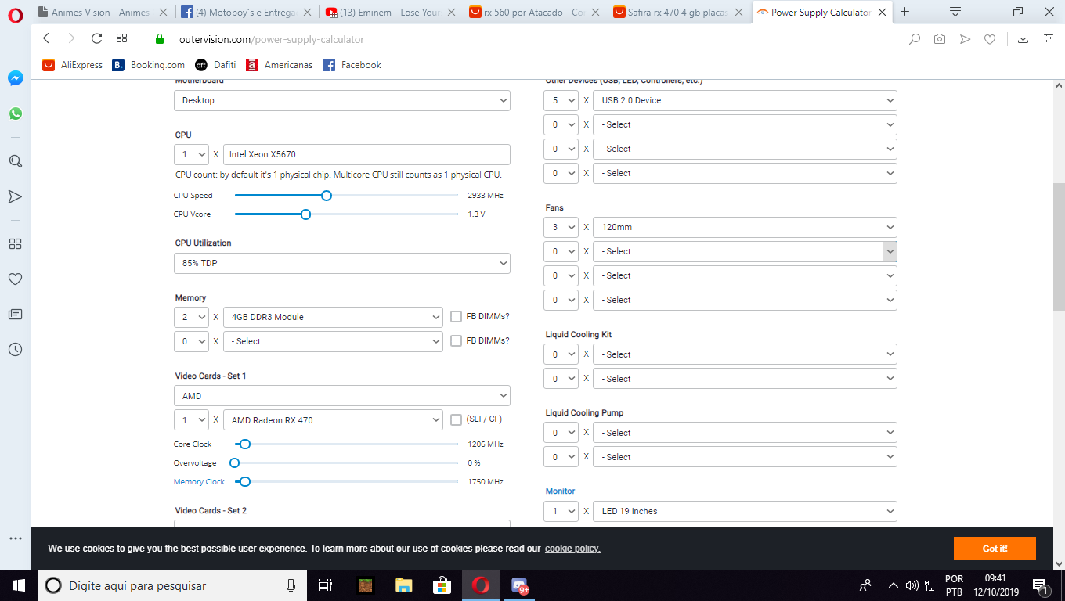Open the Motherboard Desktop dropdown
Screen dimensions: 1065x601
(342, 100)
